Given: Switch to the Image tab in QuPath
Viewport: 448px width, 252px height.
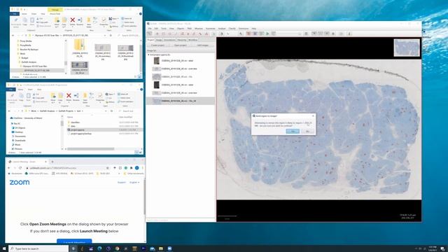Looking at the screenshot, I should (159, 40).
